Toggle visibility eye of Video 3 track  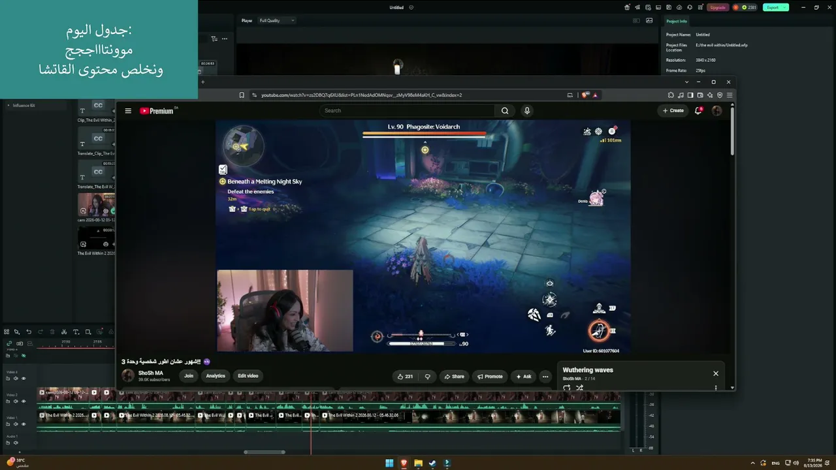click(x=24, y=379)
